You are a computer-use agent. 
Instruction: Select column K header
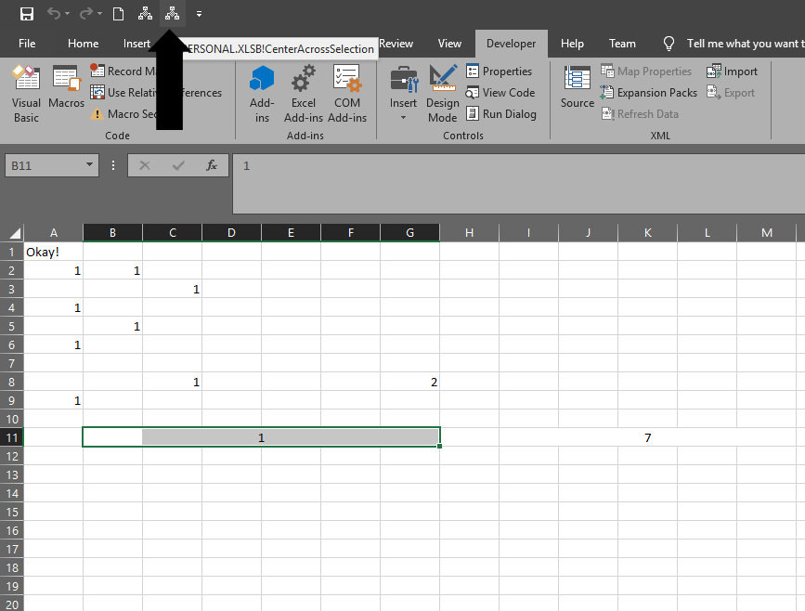click(x=648, y=232)
